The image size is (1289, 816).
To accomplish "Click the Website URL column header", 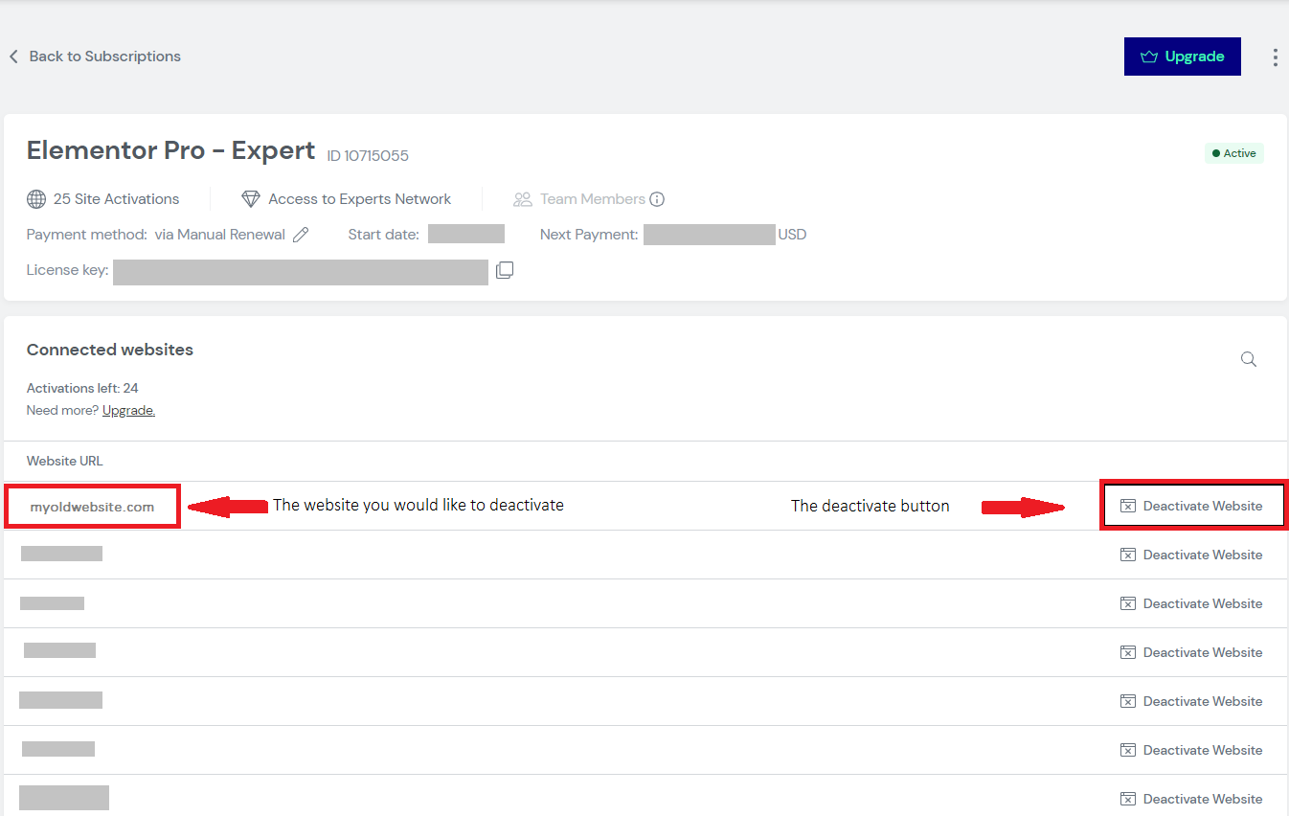I will (x=65, y=461).
